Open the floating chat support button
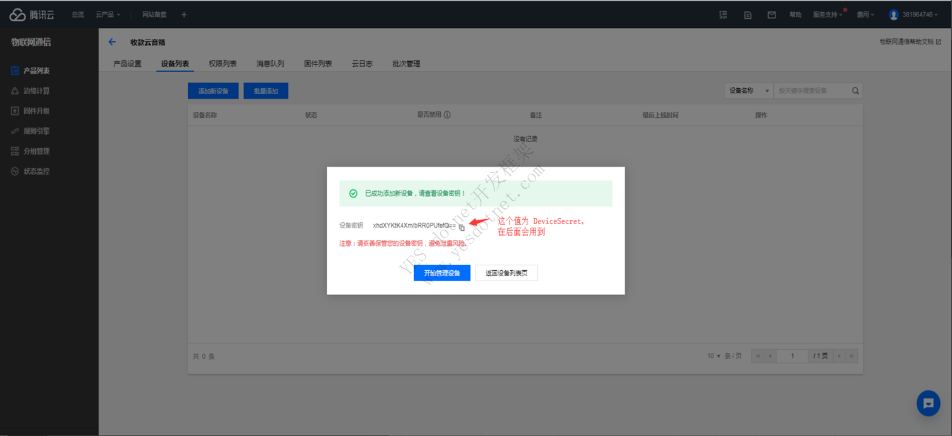The height and width of the screenshot is (436, 952). click(x=928, y=403)
